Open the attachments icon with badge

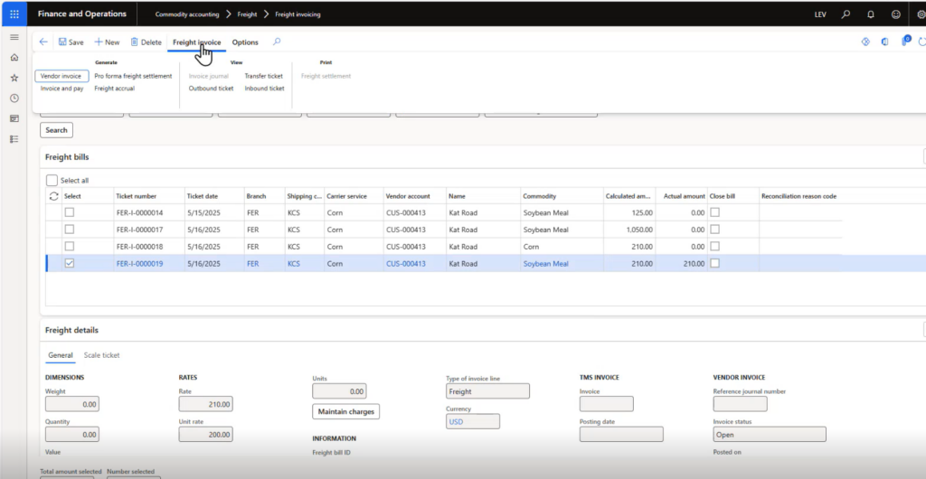click(x=904, y=42)
